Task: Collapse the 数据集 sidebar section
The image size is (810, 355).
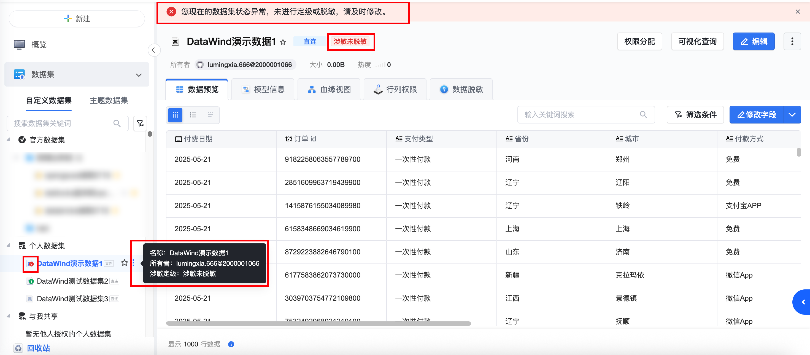Action: pyautogui.click(x=139, y=75)
